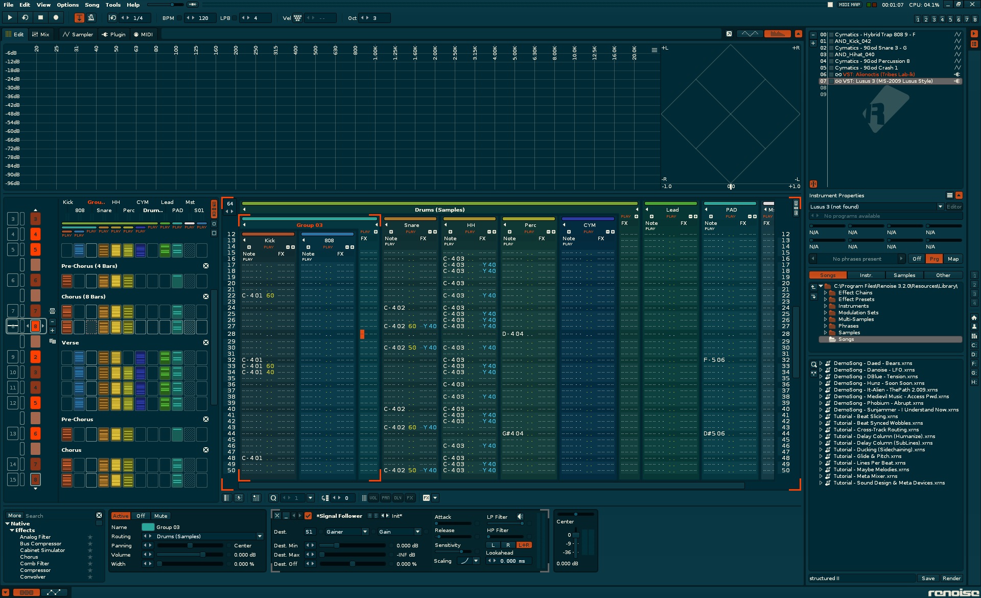Image resolution: width=981 pixels, height=598 pixels.
Task: Click More button in effects list
Action: tap(15, 516)
